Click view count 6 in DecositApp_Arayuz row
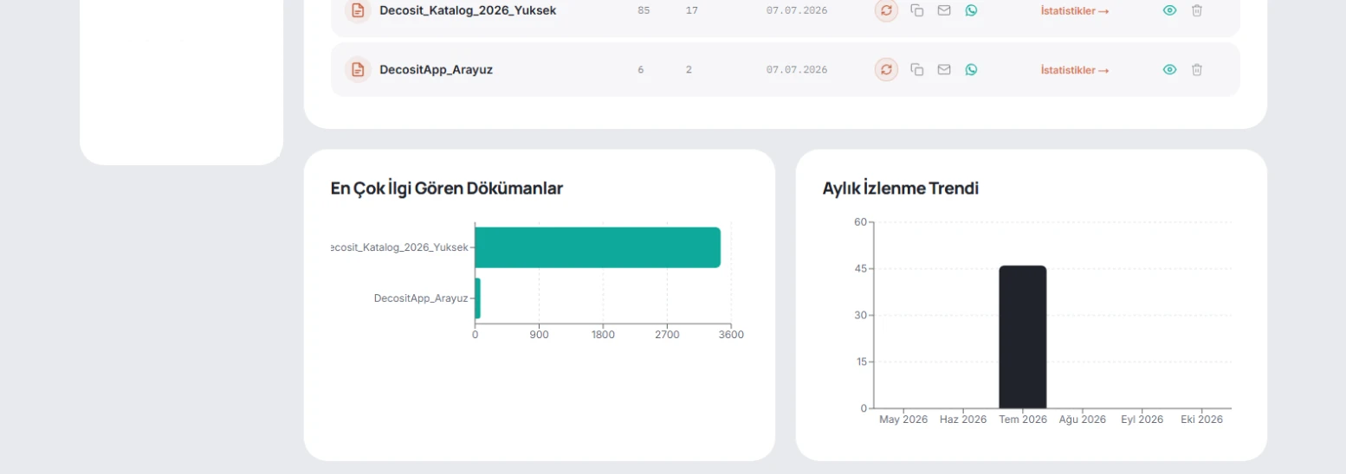Viewport: 1346px width, 474px height. point(641,70)
